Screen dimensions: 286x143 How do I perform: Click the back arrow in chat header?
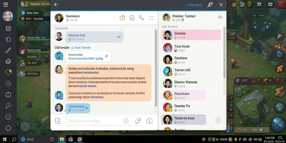click(x=56, y=5)
